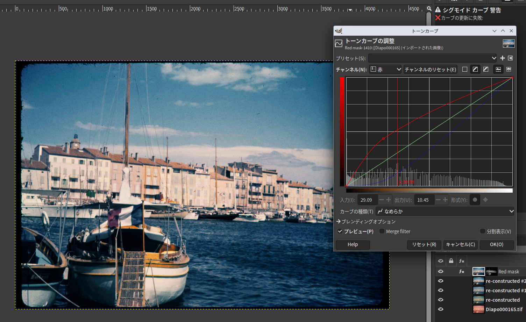Open the preset menu arrow icon
Image resolution: width=526 pixels, height=322 pixels.
click(x=510, y=58)
